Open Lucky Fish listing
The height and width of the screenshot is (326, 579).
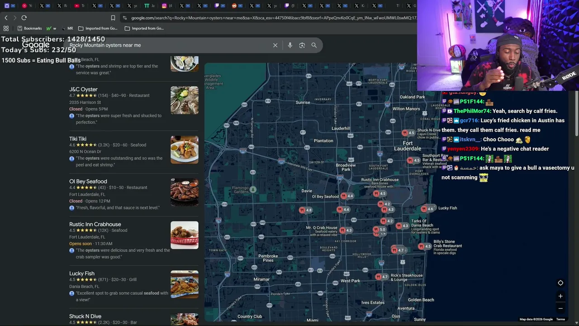point(82,273)
